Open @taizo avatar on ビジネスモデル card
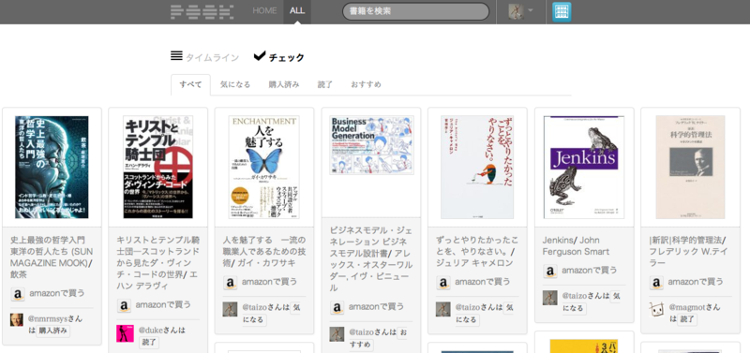This screenshot has width=750, height=353. pos(337,334)
